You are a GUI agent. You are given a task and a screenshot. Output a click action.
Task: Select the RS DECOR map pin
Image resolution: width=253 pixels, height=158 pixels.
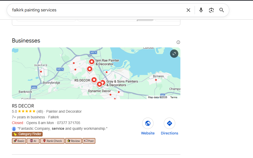(94, 80)
